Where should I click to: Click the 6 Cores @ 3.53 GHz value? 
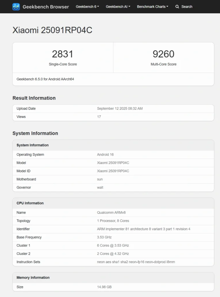pos(113,245)
